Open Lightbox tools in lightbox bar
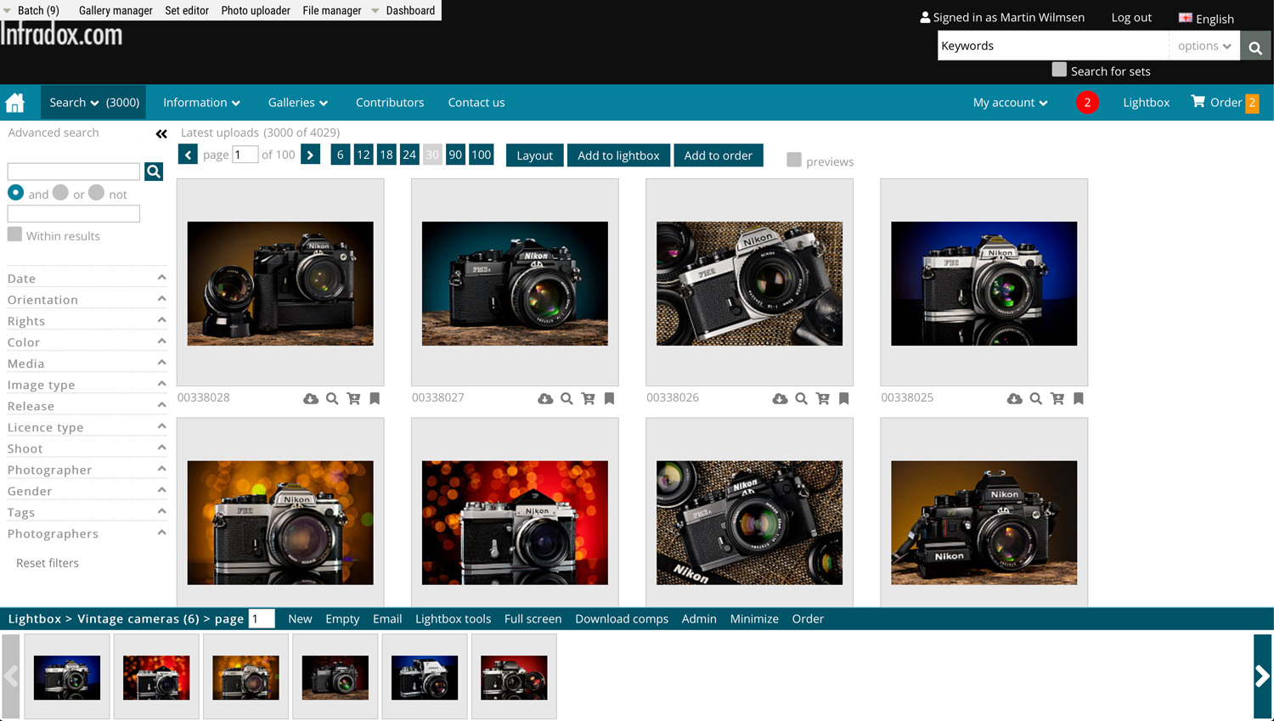Image resolution: width=1274 pixels, height=721 pixels. tap(453, 619)
